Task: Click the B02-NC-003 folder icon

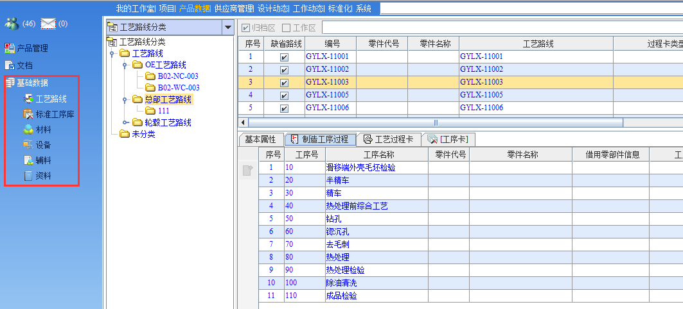Action: coord(151,76)
